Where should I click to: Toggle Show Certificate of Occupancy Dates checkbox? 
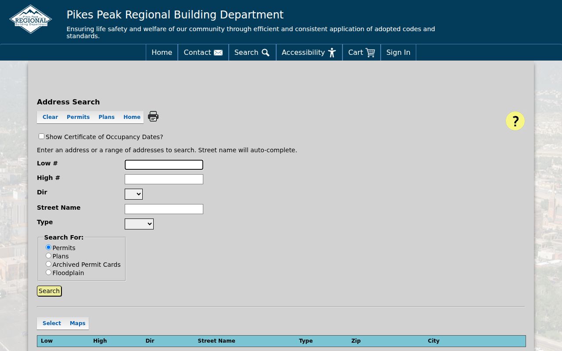41,136
